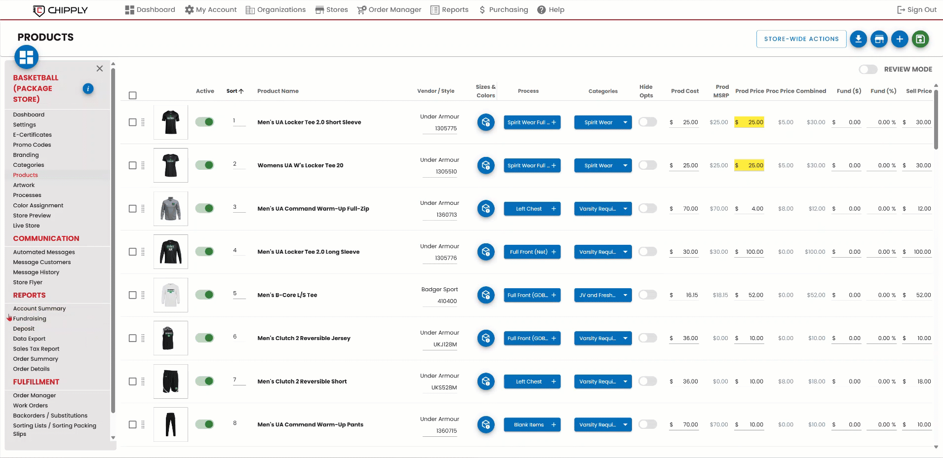Click the Store-Wide Actions button
Image resolution: width=943 pixels, height=458 pixels.
pos(801,39)
